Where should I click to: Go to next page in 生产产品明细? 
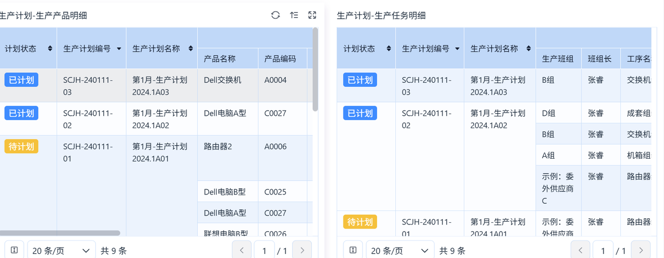tap(302, 250)
